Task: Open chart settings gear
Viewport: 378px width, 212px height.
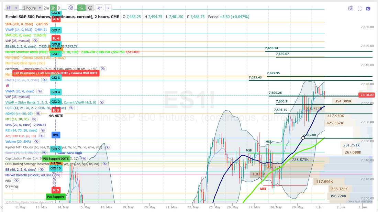Action: pyautogui.click(x=71, y=8)
